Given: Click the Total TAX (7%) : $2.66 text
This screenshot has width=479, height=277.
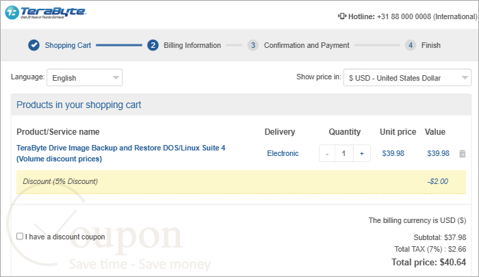Looking at the screenshot, I should pos(430,249).
